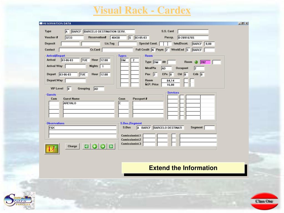Jump to the last record arrow
Screen dimensions: 284x213
(111, 146)
